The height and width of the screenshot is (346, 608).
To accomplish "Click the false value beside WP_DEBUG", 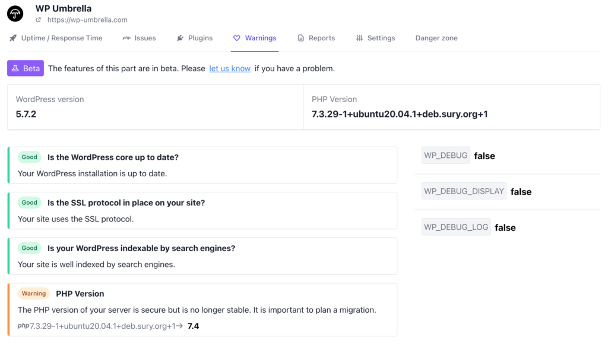I will pos(484,155).
